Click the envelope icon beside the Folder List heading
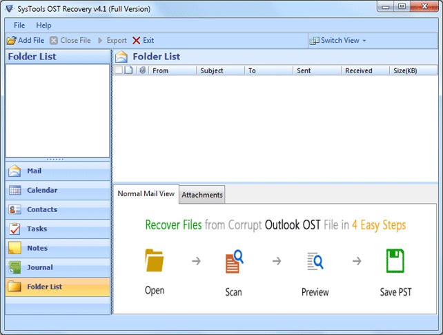The width and height of the screenshot is (443, 335). (121, 57)
